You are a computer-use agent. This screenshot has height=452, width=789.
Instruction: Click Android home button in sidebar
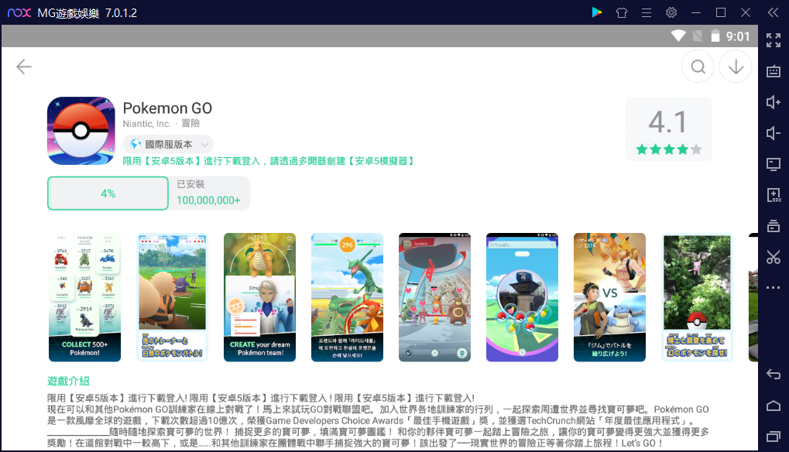click(774, 406)
